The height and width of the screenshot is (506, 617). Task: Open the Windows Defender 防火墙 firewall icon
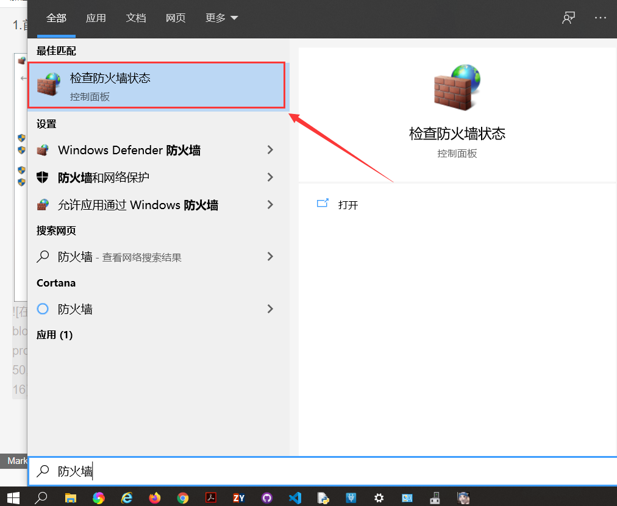[43, 150]
